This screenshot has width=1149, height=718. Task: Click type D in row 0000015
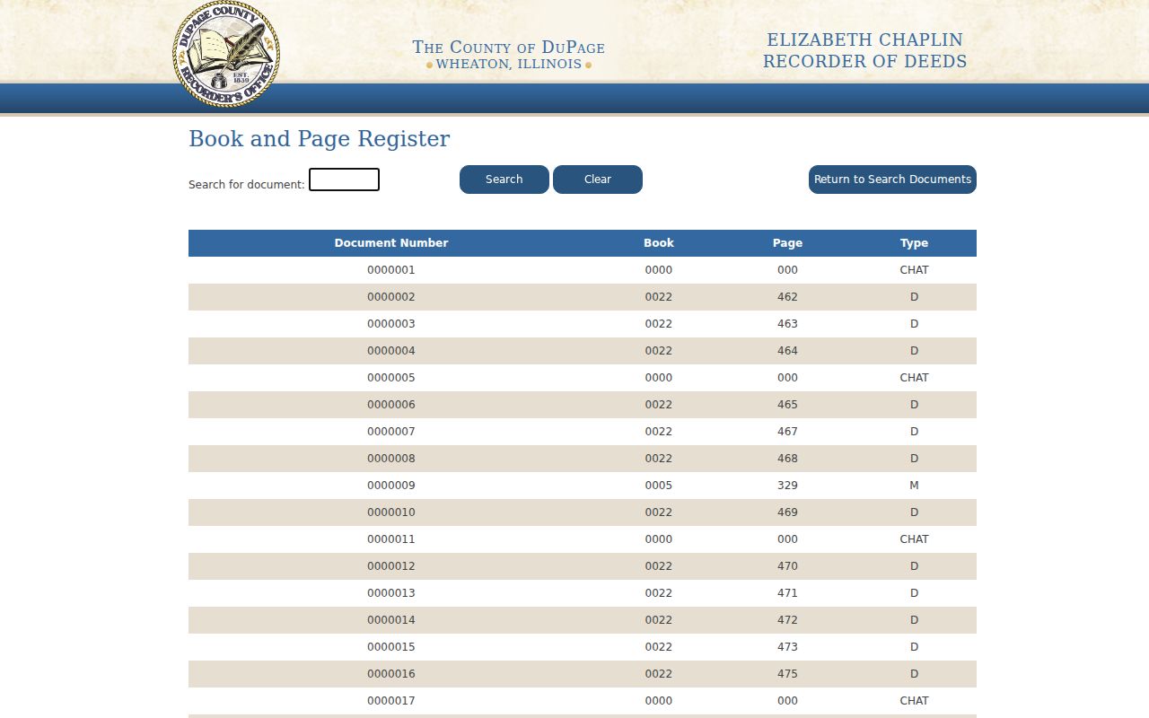pos(915,647)
